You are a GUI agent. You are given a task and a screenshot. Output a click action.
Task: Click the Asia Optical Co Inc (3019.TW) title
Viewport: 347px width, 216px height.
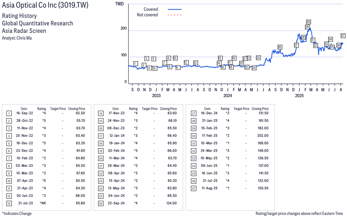45,5
